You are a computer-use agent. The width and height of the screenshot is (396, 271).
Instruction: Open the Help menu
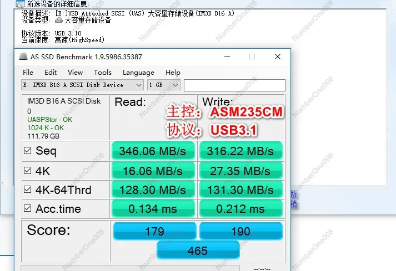coord(173,73)
